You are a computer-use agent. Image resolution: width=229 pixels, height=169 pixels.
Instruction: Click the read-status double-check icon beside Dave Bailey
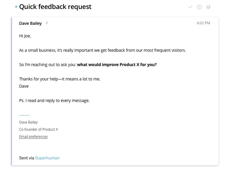tap(47, 23)
